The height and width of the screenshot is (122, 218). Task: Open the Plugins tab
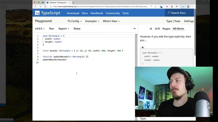pyautogui.click(x=166, y=28)
